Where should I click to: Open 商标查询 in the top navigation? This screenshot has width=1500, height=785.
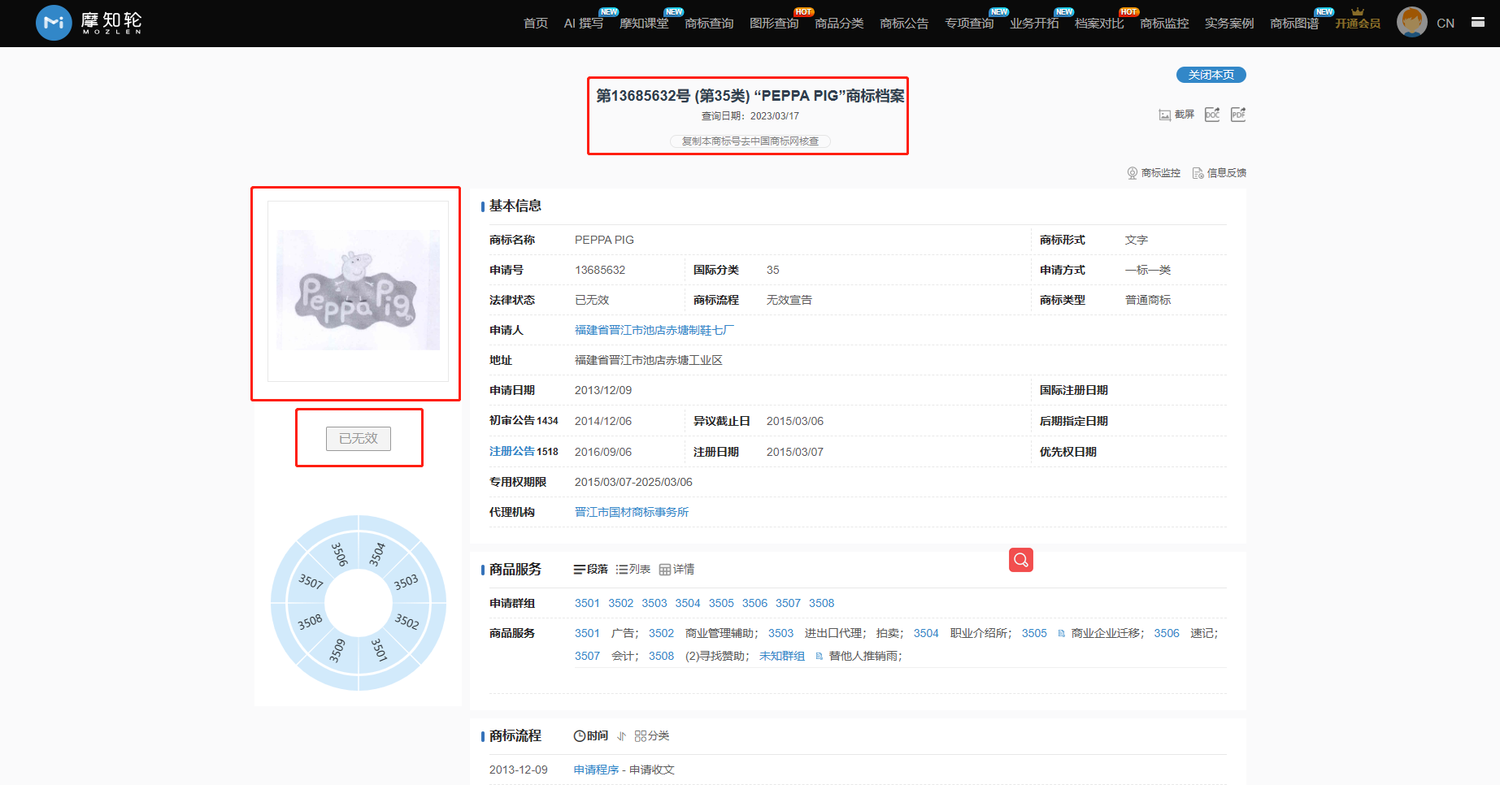709,24
